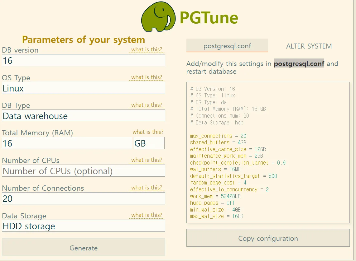Click the maintenance_work_mem = 2GB line
This screenshot has height=261, width=356.
pos(227,156)
